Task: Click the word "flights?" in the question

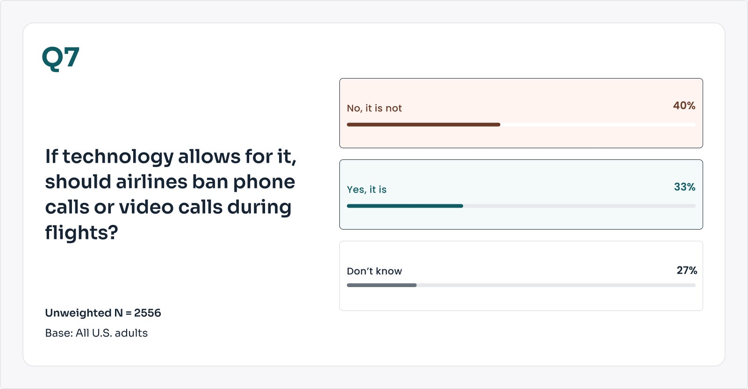Action: (81, 233)
